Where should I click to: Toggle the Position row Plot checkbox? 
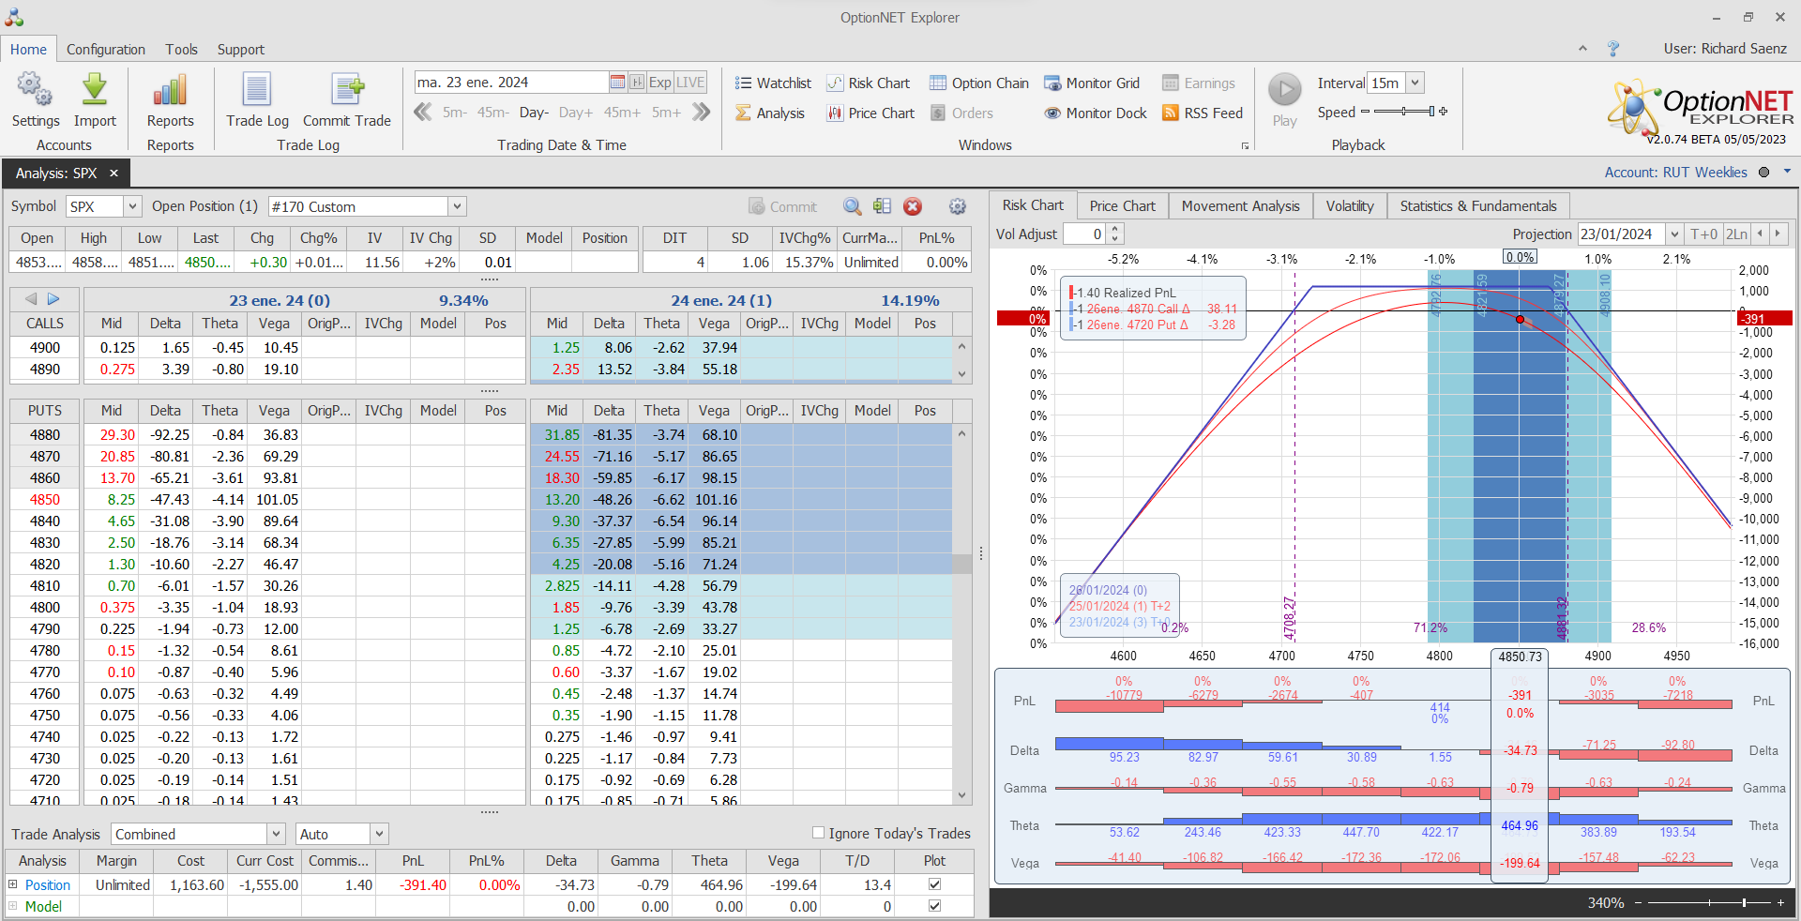(x=934, y=884)
